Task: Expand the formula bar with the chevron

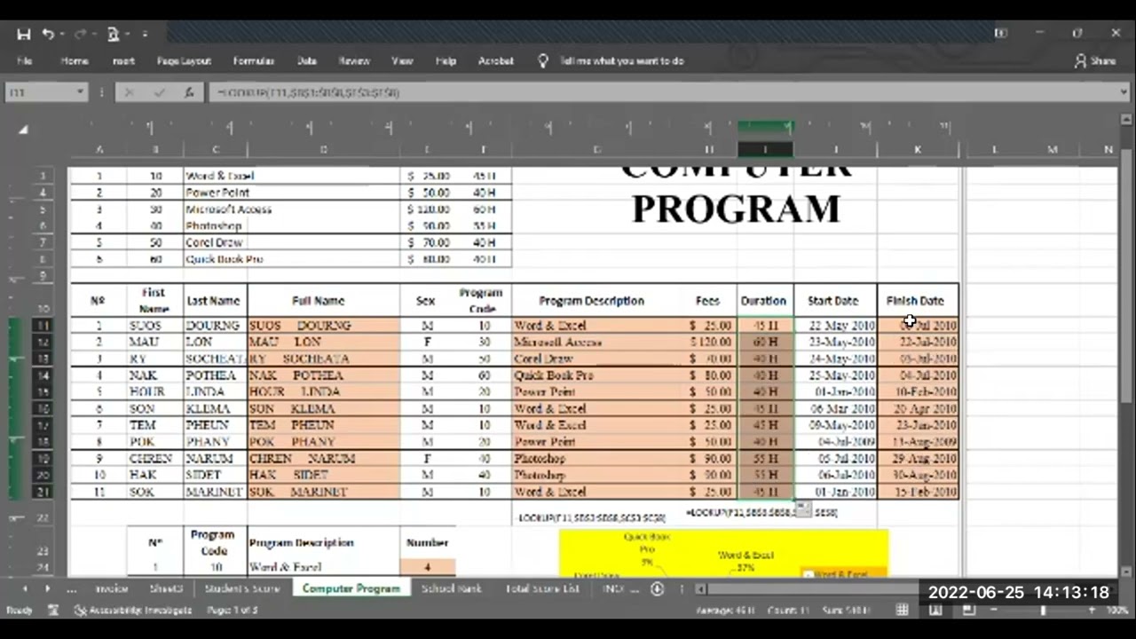Action: pos(1124,92)
